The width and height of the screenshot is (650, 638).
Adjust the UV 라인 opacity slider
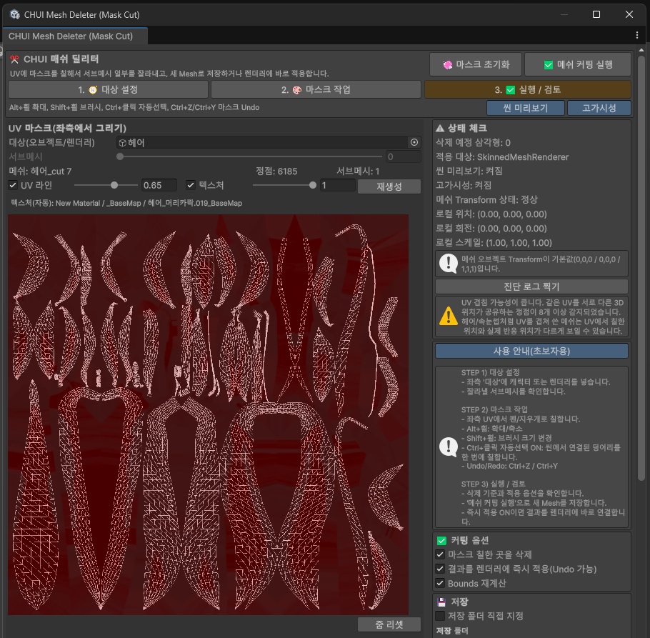[x=106, y=185]
